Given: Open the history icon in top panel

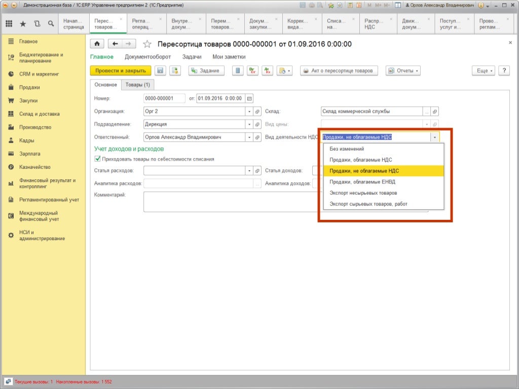Looking at the screenshot, I should tap(37, 23).
